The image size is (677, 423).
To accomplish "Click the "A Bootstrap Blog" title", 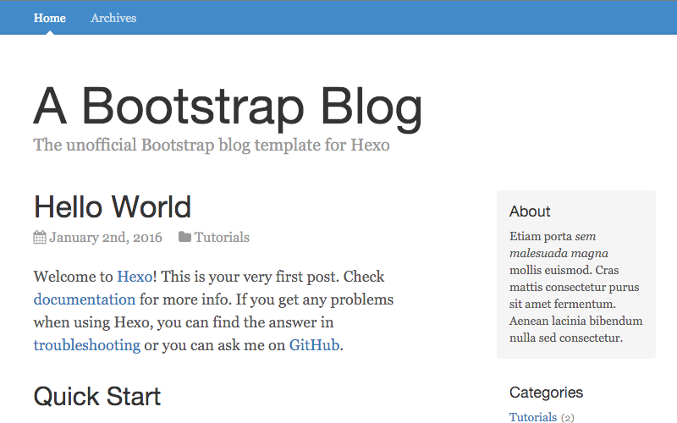I will click(x=228, y=107).
